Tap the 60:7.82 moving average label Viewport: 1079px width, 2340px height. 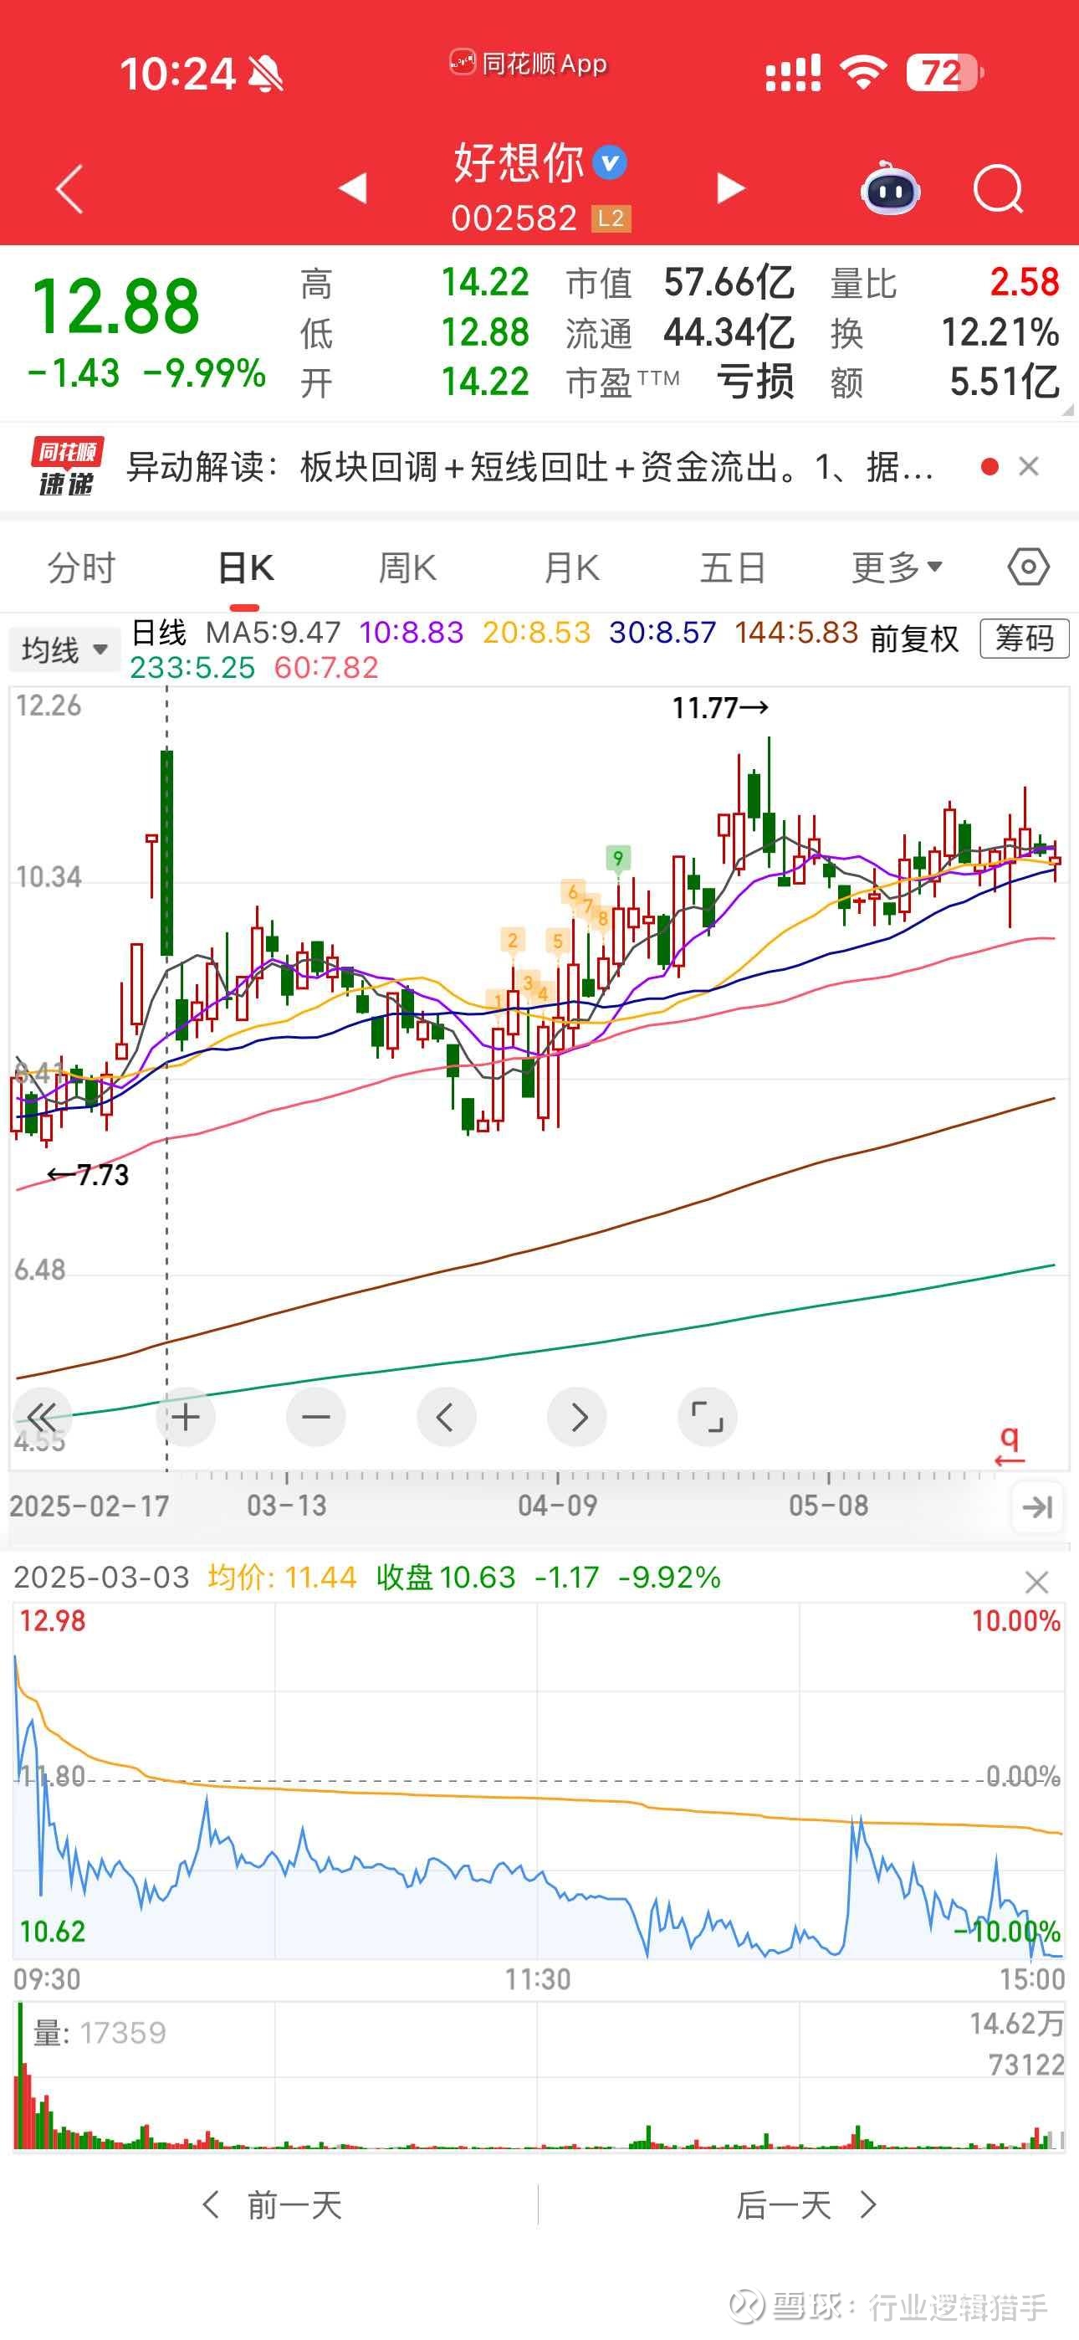point(326,668)
